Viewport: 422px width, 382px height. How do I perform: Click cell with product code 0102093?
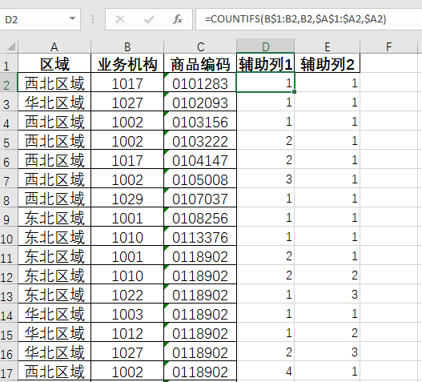coord(200,102)
